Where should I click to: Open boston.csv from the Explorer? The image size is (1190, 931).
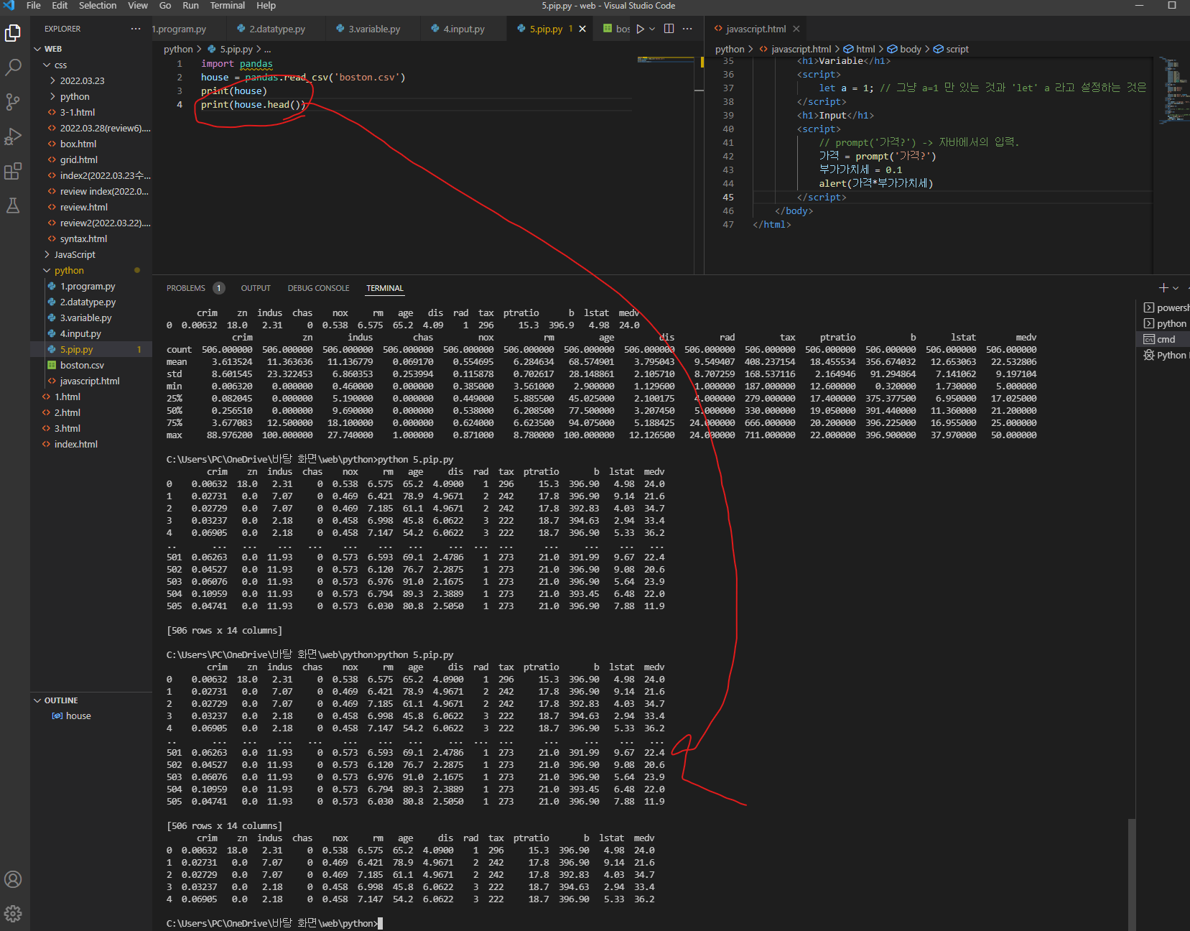(82, 366)
